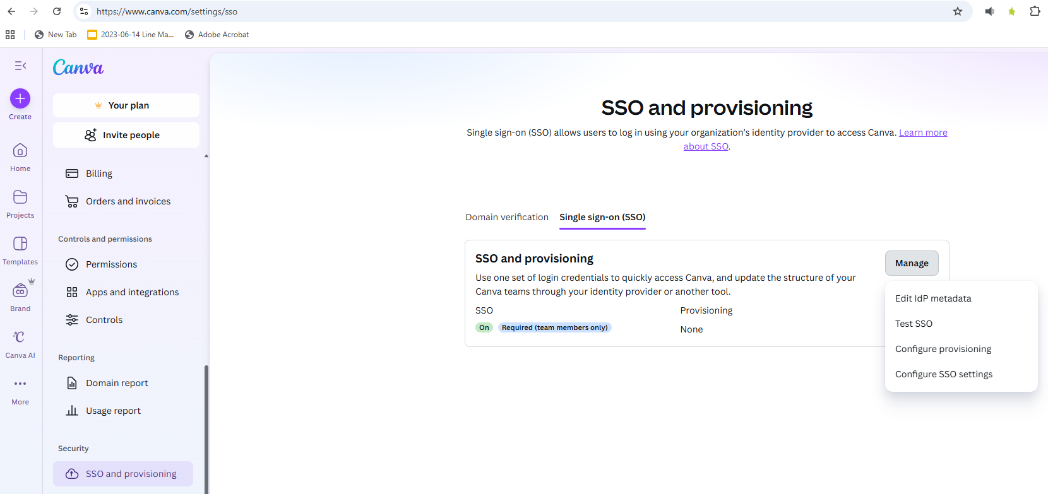Collapse the sidebar using the menu icon
1048x494 pixels.
pyautogui.click(x=20, y=66)
